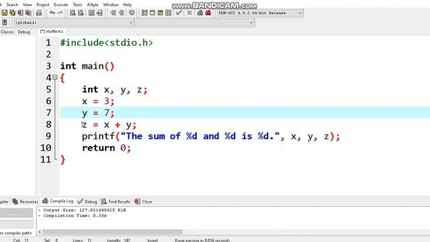This screenshot has height=242, width=430.
Task: Click the book icon beside globals dropdown
Action: pos(5,22)
